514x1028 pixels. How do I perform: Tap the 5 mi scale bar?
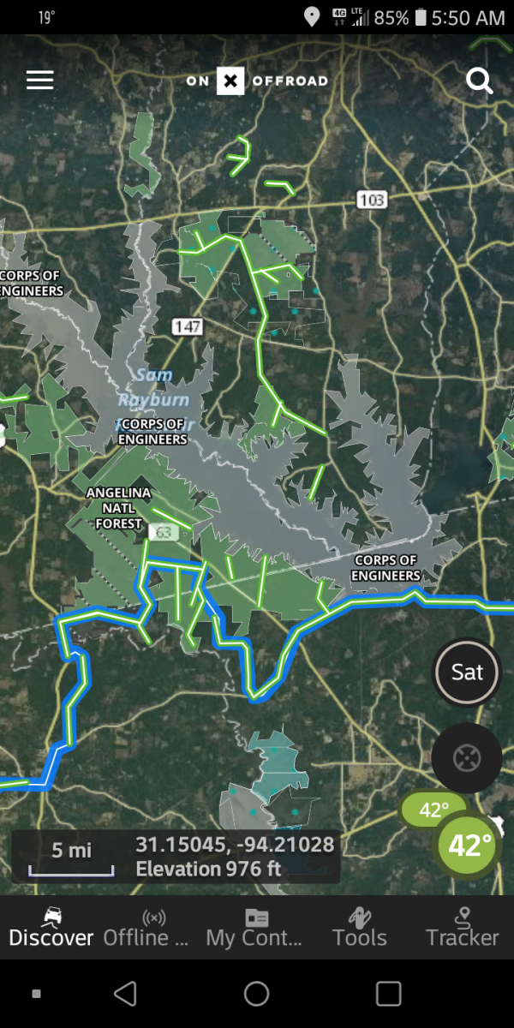click(x=71, y=858)
